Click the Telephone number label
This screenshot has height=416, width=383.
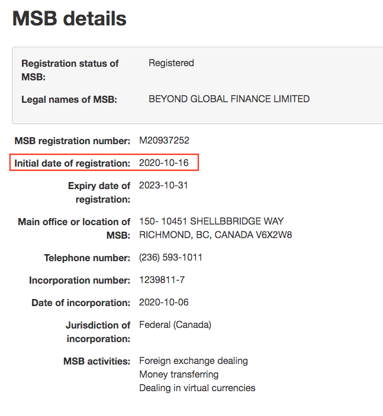87,258
